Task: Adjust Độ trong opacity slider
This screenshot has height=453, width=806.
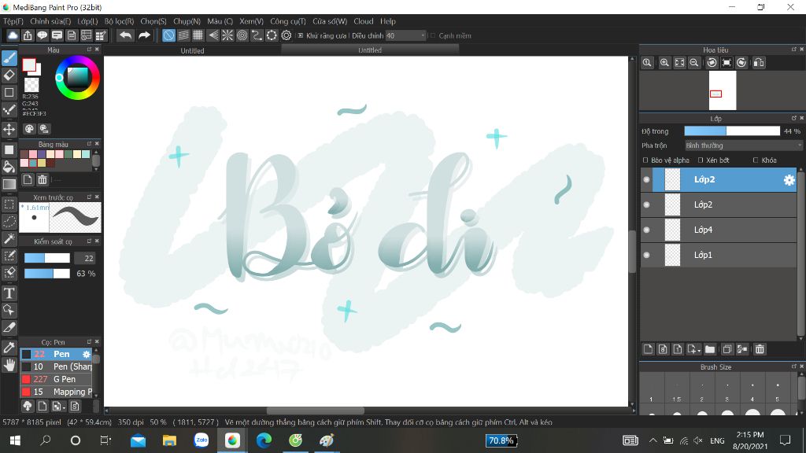Action: click(x=732, y=131)
